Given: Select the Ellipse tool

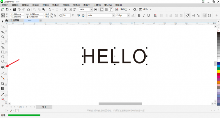Looking at the screenshot, I should tap(3, 57).
